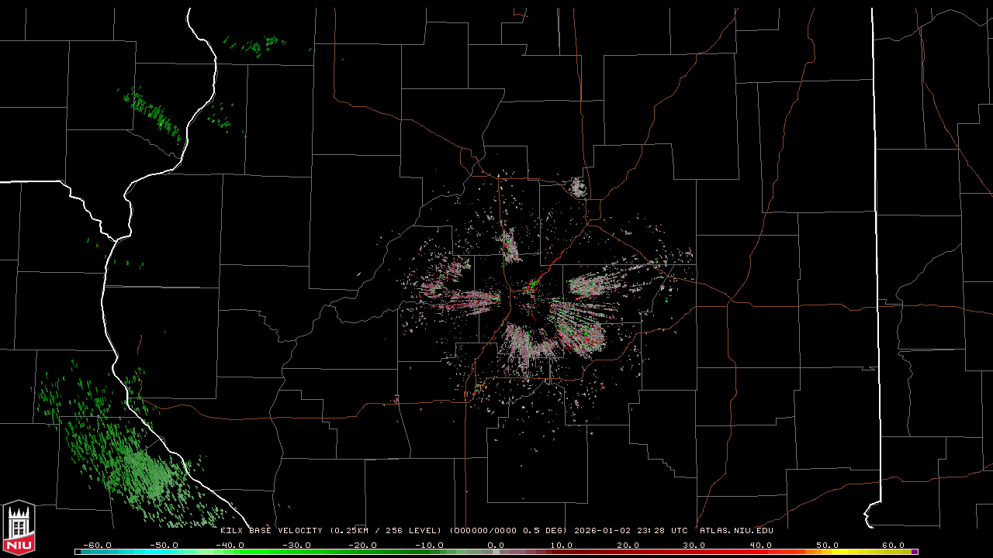Image resolution: width=993 pixels, height=558 pixels.
Task: Click the KILX BASE VELOCITY title text
Action: (x=271, y=531)
